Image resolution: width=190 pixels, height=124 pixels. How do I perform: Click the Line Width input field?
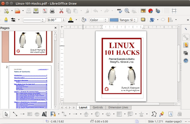point(55,20)
